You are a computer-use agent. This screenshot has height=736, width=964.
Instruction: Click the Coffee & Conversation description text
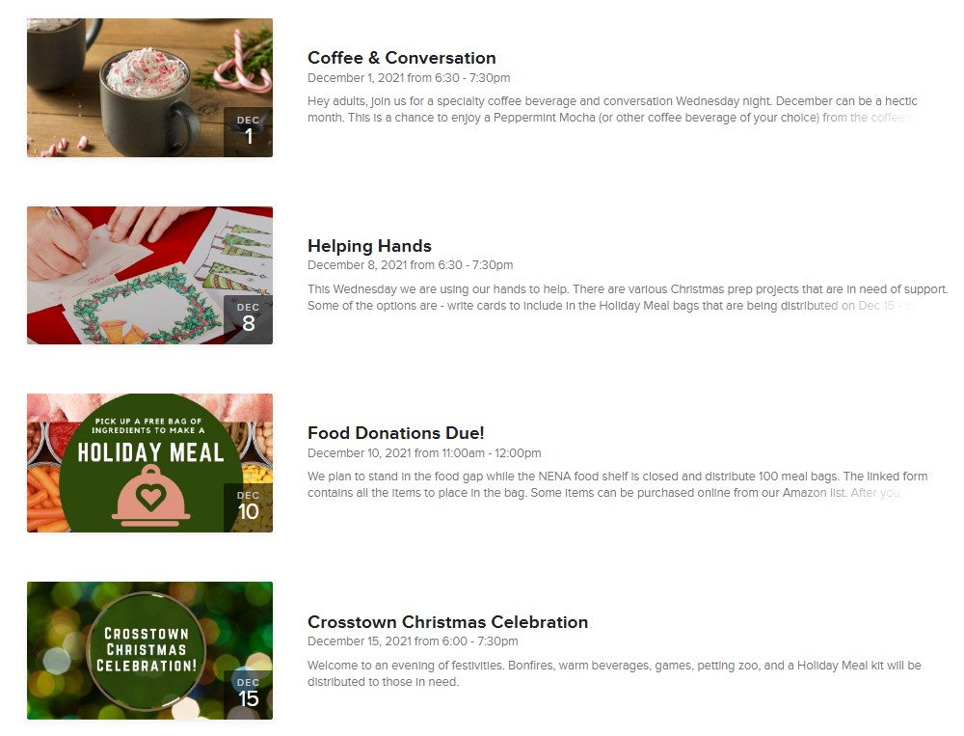[612, 110]
